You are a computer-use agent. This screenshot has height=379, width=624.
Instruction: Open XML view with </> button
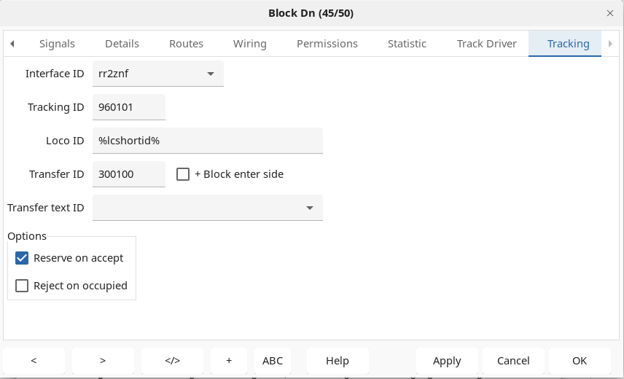(172, 361)
